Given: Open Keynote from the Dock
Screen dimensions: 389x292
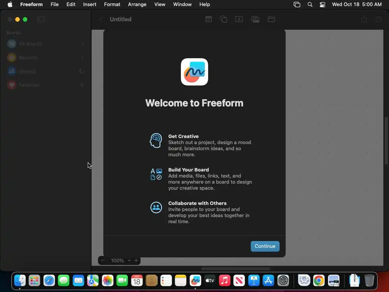Looking at the screenshot, I should [254, 281].
